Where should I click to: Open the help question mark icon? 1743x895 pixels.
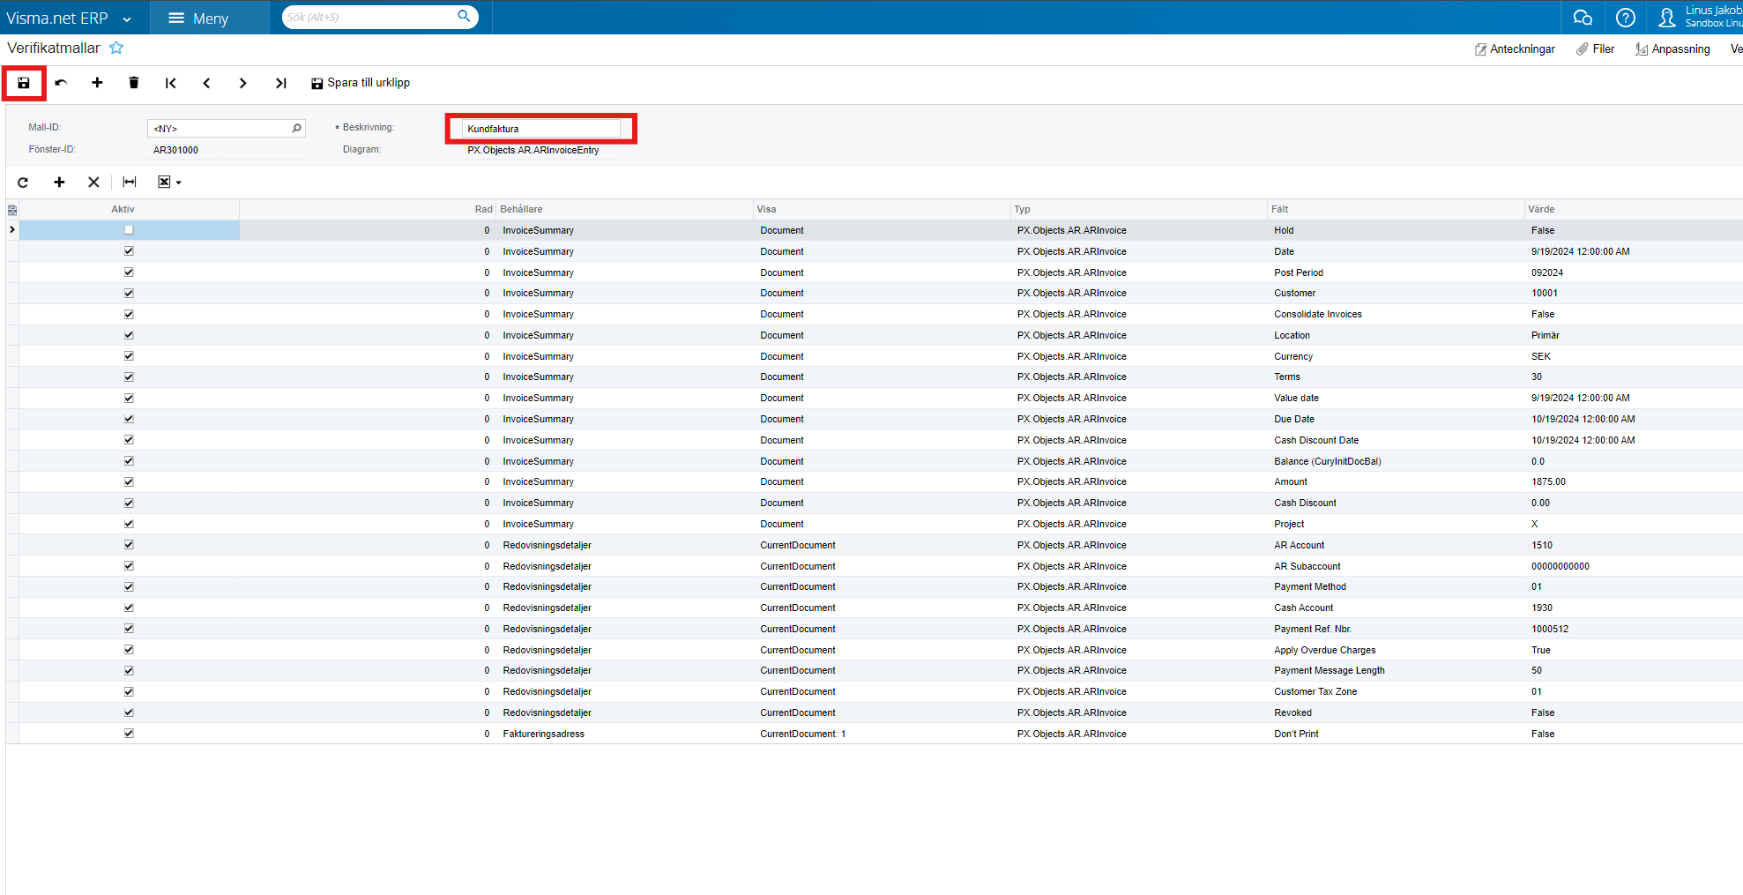coord(1625,18)
